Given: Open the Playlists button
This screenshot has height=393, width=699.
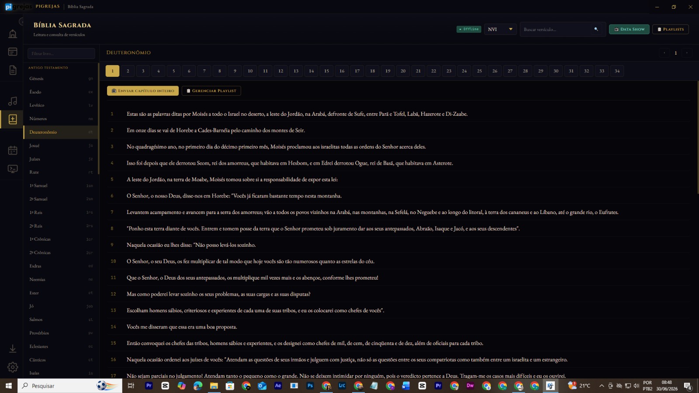Looking at the screenshot, I should pos(671,29).
